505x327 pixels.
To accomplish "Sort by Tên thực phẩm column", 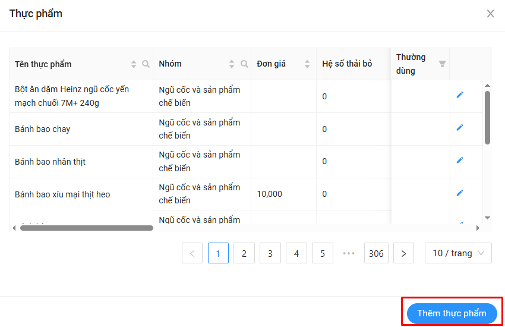I will click(x=134, y=64).
